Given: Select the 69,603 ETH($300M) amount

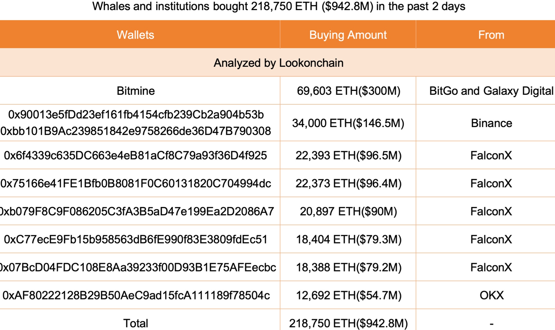Looking at the screenshot, I should click(x=348, y=91).
